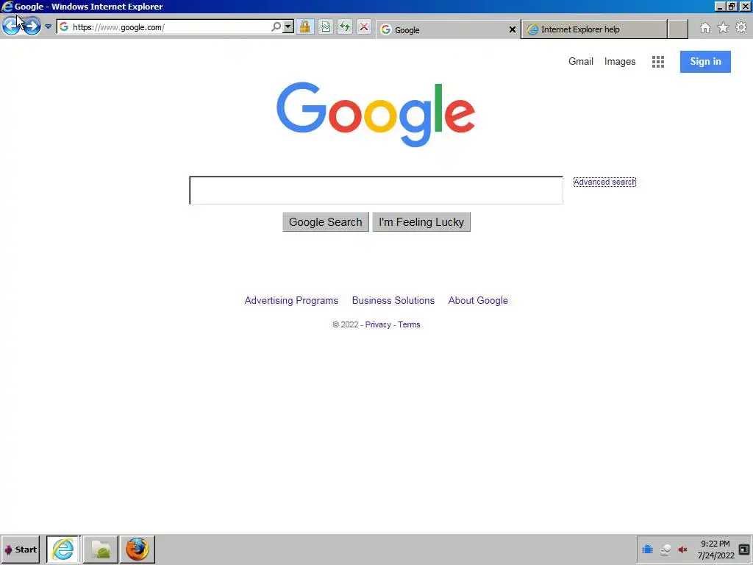Click the blue Sign in button
The width and height of the screenshot is (753, 565).
coord(705,62)
